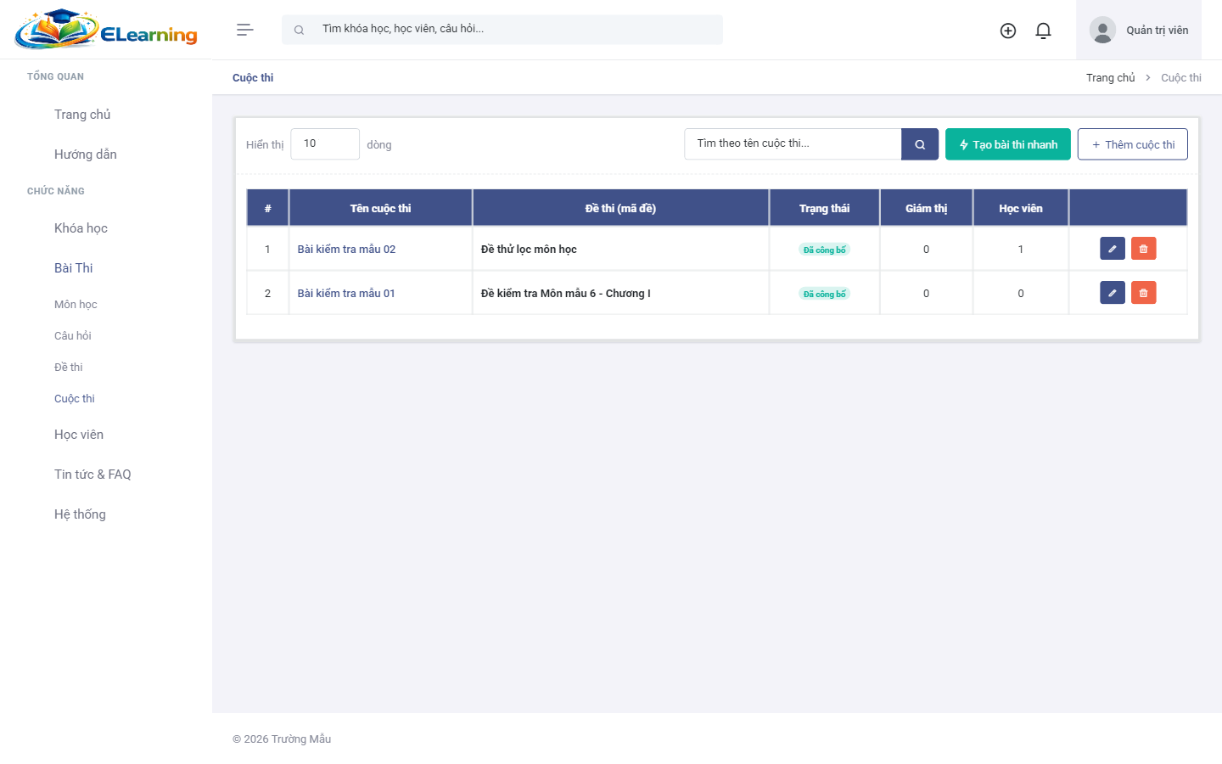The width and height of the screenshot is (1222, 764).
Task: Collapse the Bài Thi sidebar menu
Action: pos(74,268)
